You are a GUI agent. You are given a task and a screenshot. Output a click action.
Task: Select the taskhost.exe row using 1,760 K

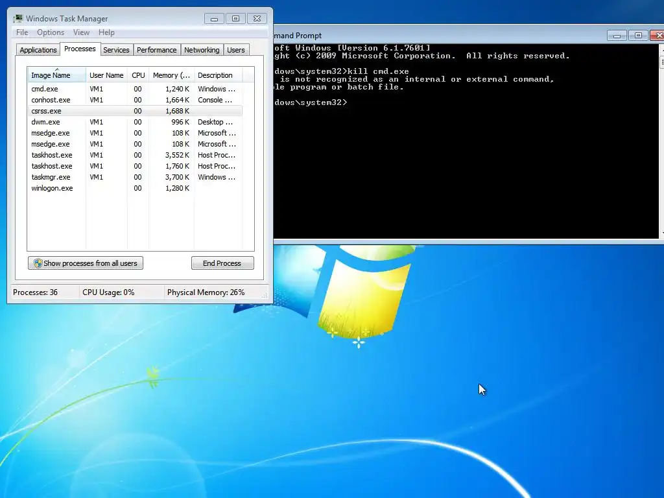pos(135,166)
